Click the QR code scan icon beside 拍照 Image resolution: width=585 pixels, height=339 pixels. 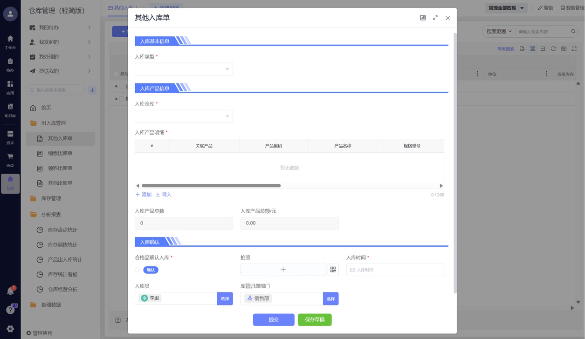(x=333, y=270)
